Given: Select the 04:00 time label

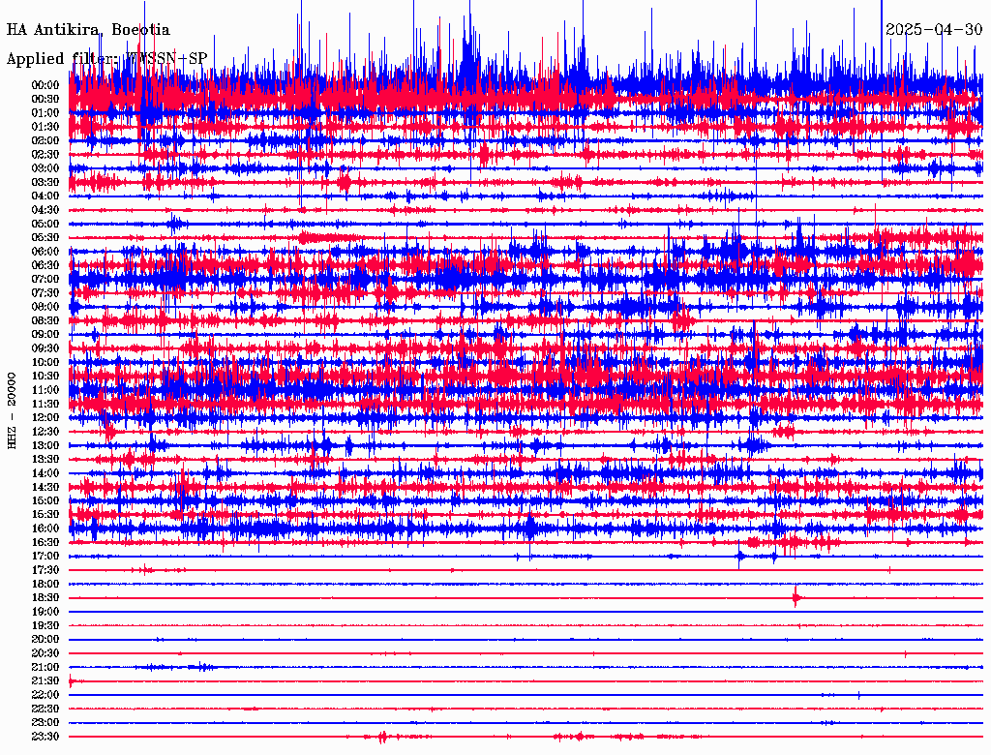Looking at the screenshot, I should [45, 196].
